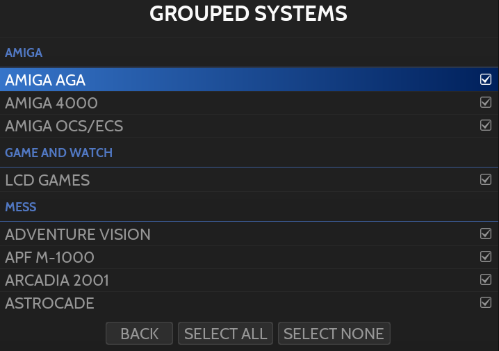
Task: Select the APF M-1000 list entry
Action: click(49, 258)
